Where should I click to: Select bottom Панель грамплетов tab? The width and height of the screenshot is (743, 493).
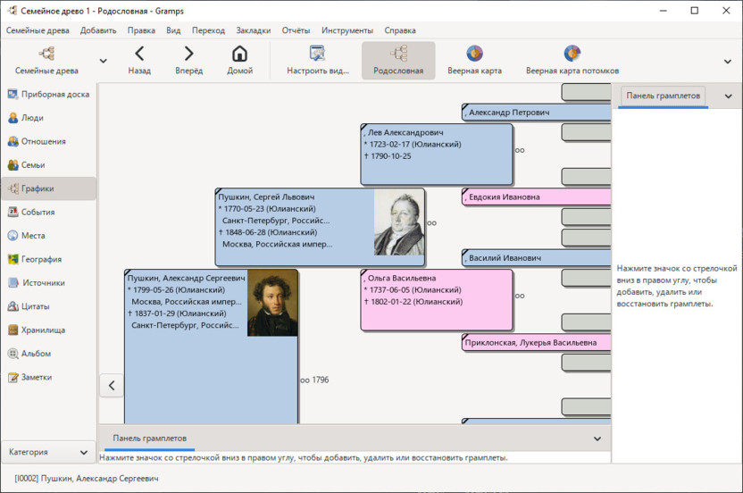[x=150, y=439]
